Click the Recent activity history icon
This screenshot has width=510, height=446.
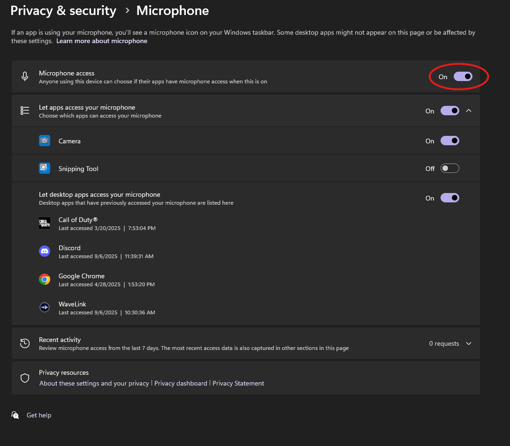[x=25, y=343]
